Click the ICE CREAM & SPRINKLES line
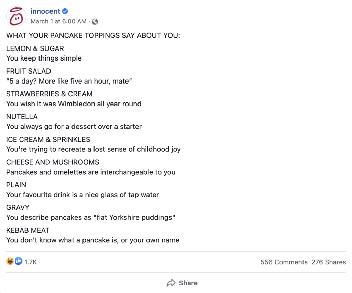352x293 pixels. (48, 139)
